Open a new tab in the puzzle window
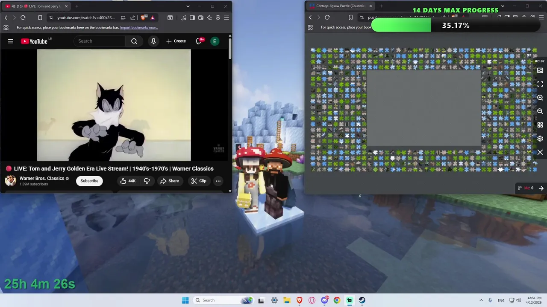Viewport: 547px width, 307px height. (x=381, y=6)
